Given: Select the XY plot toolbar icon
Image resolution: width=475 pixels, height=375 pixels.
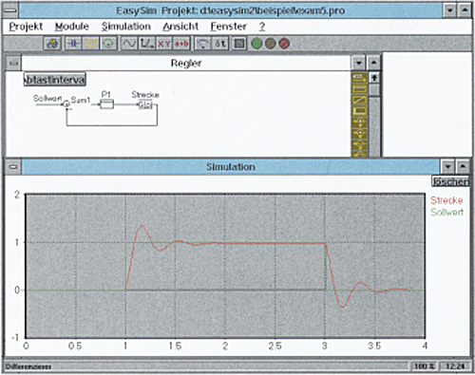Looking at the screenshot, I should point(164,44).
